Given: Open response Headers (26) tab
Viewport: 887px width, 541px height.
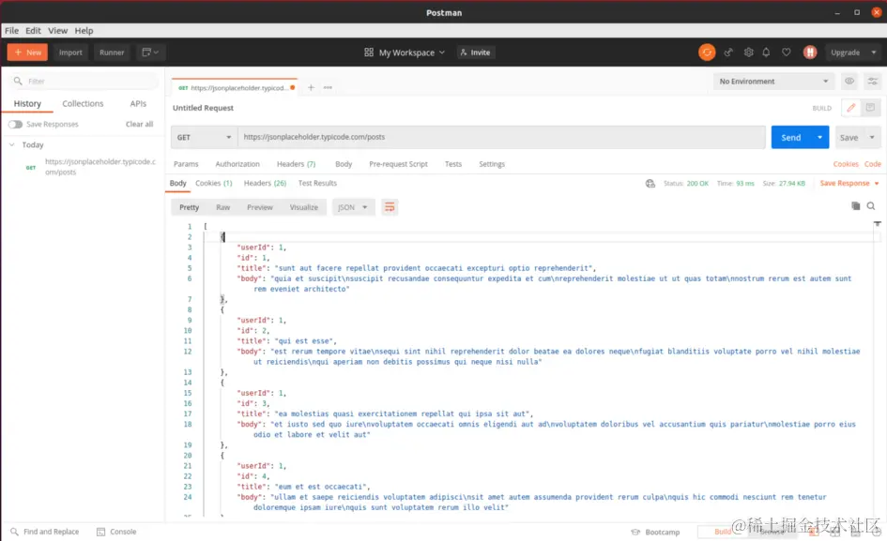Looking at the screenshot, I should click(x=265, y=183).
